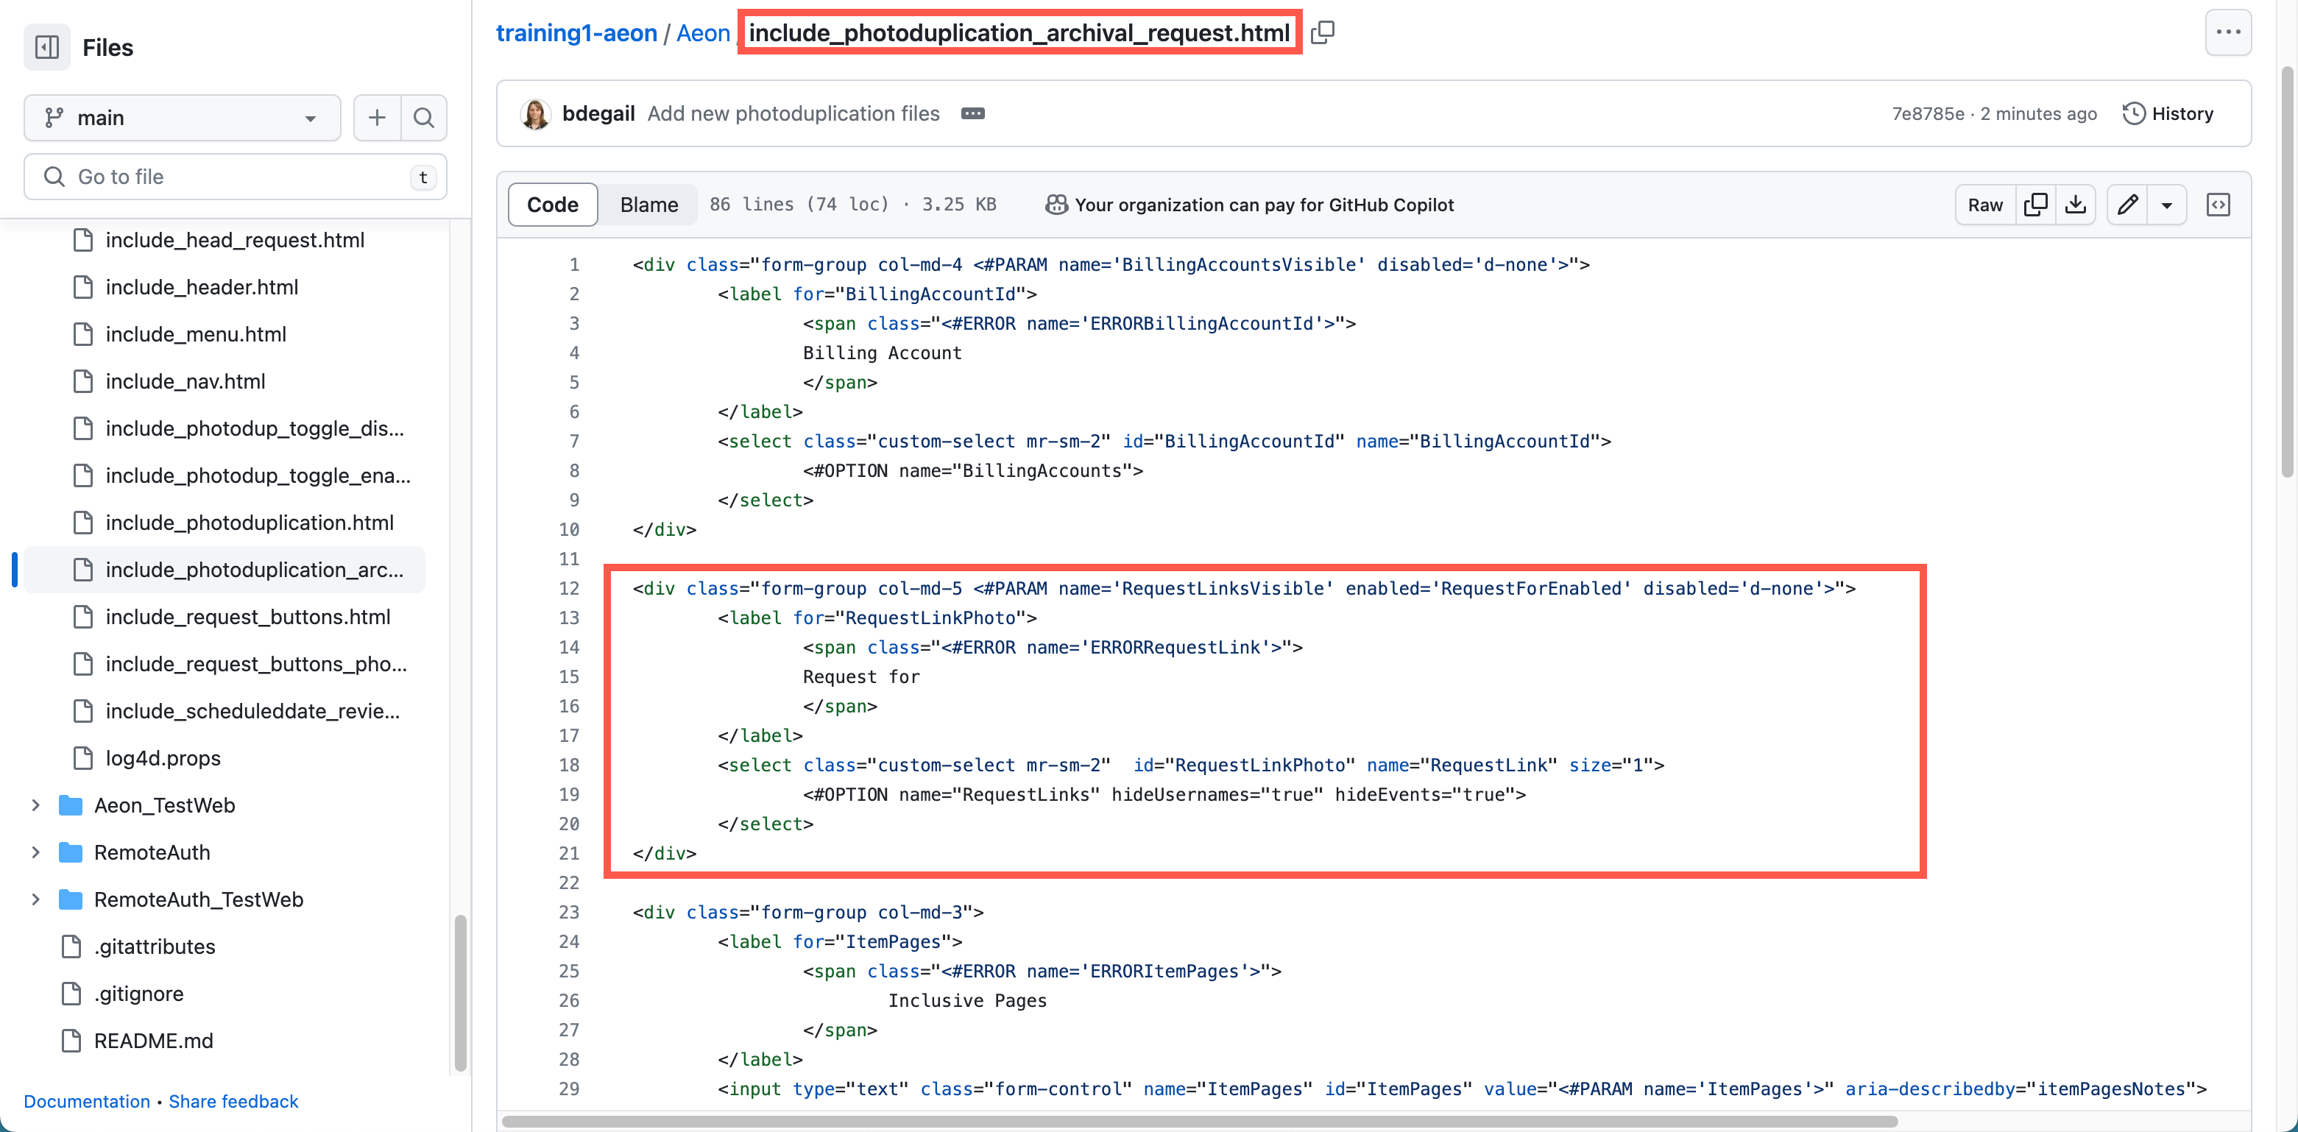Open the Share feedback link

click(x=234, y=1101)
